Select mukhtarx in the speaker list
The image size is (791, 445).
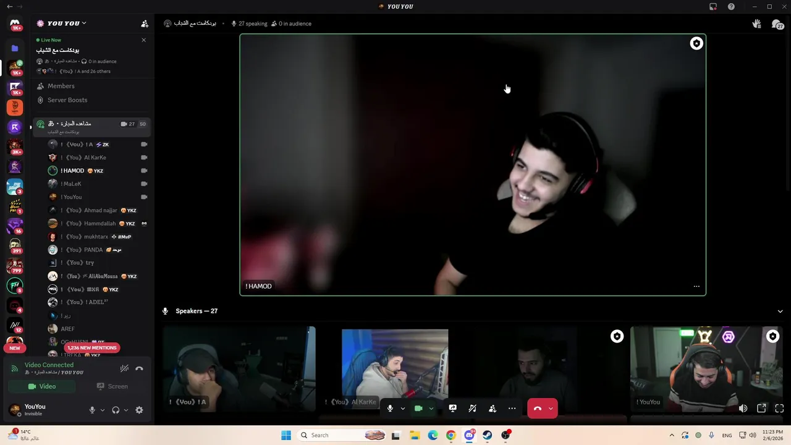[99, 237]
